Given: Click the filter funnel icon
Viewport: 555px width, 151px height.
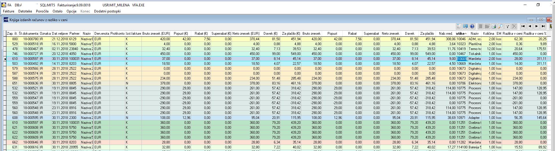Looking at the screenshot, I should tap(507, 26).
